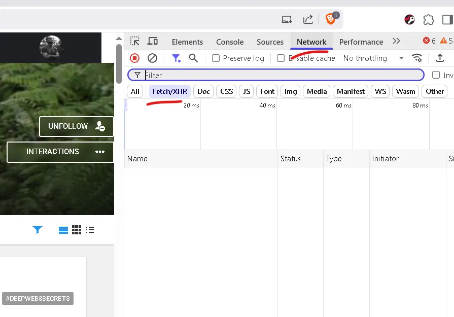The image size is (454, 317).
Task: Select the JS filter
Action: [x=247, y=91]
